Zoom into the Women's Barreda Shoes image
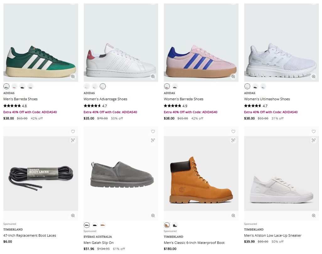This screenshot has height=254, width=322. (x=233, y=76)
